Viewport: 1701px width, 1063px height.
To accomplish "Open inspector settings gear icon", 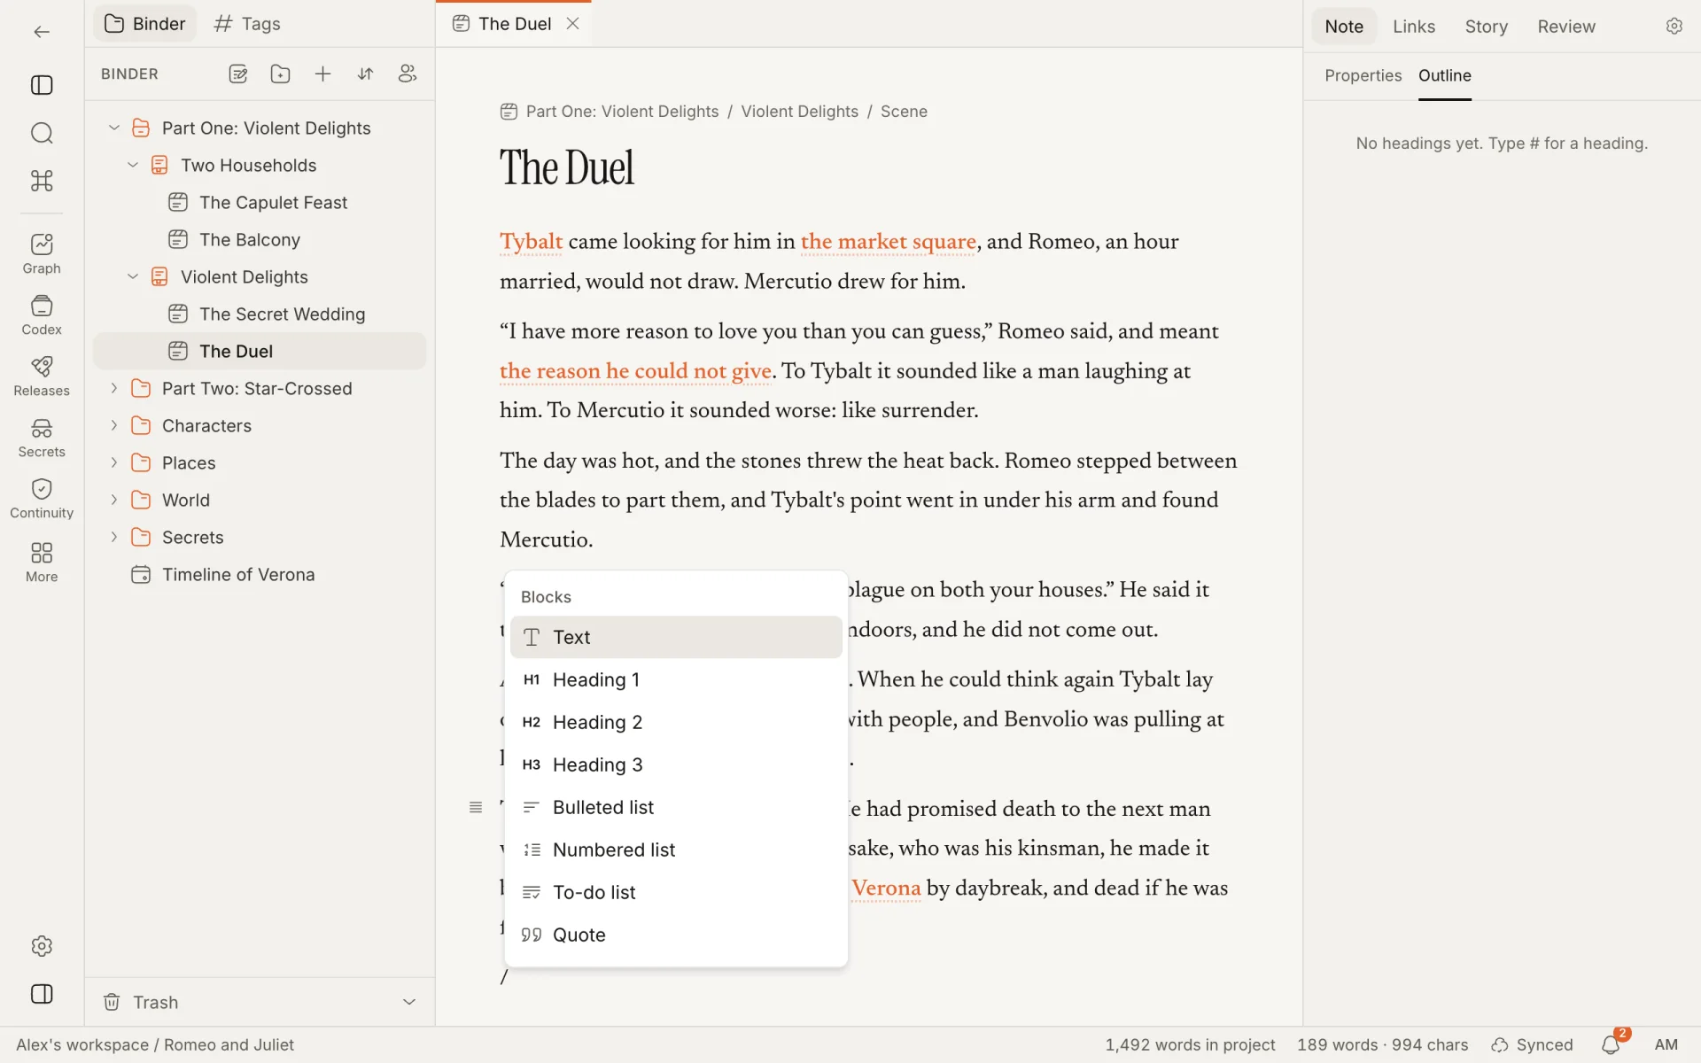I will [1674, 27].
